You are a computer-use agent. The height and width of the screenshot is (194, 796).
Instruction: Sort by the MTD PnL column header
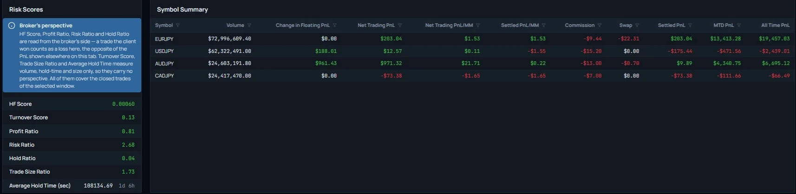[724, 26]
